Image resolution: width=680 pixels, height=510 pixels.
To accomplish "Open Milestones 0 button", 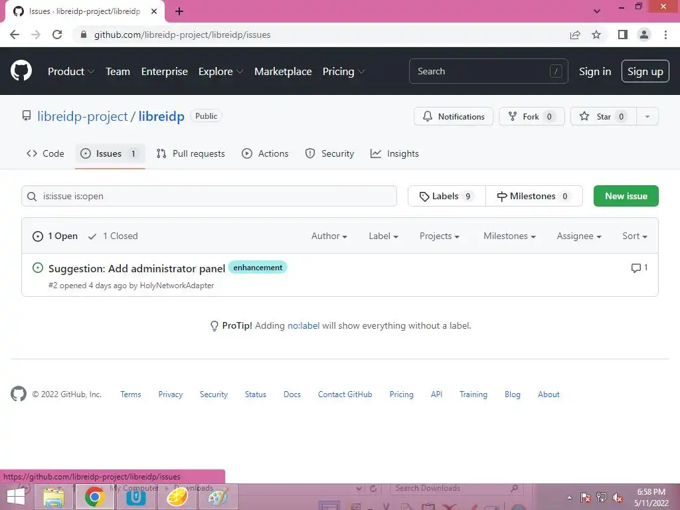I will [534, 196].
